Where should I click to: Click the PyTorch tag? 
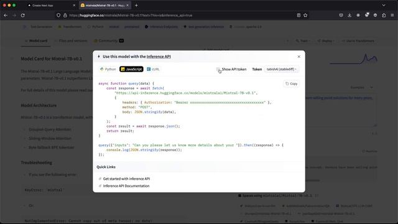point(96,27)
